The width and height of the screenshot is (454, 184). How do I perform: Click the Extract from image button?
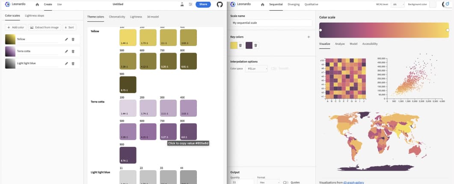click(44, 27)
